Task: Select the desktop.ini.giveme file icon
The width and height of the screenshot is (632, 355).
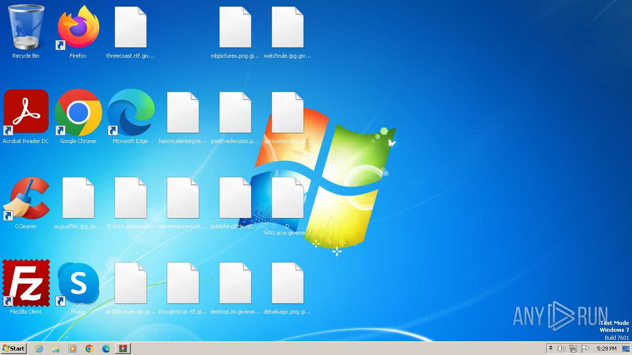Action: coord(235,284)
